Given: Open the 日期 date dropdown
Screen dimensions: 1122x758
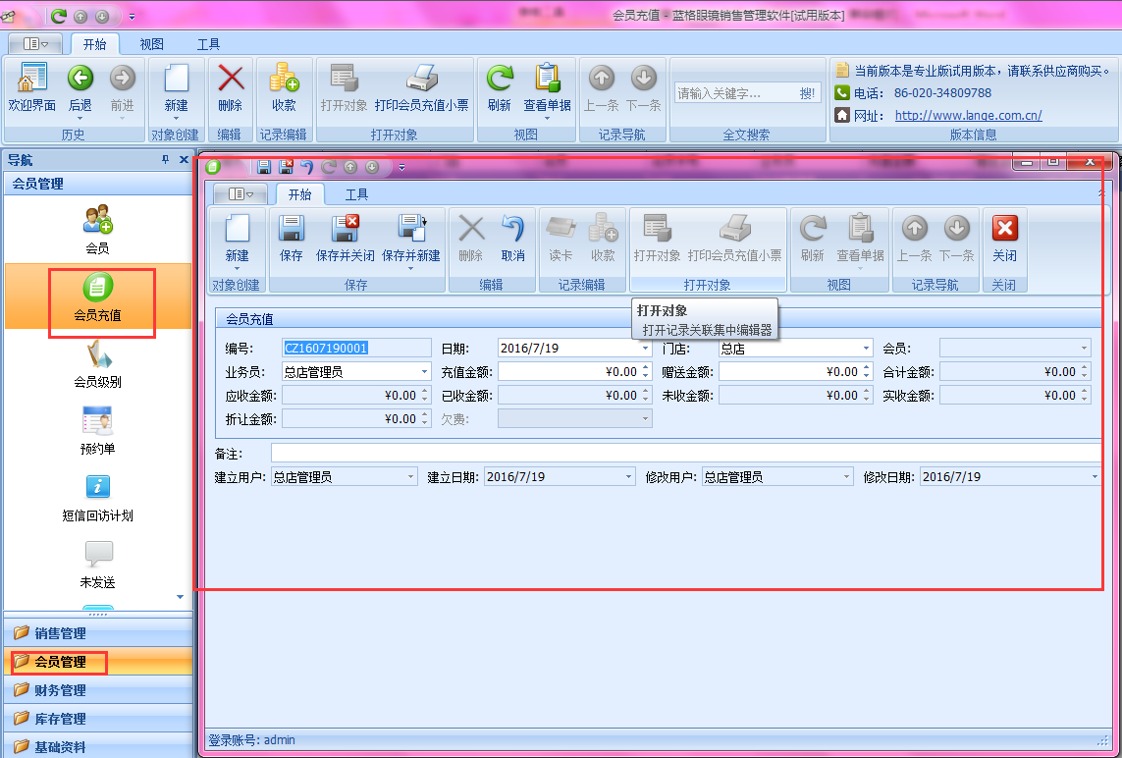Looking at the screenshot, I should [645, 349].
